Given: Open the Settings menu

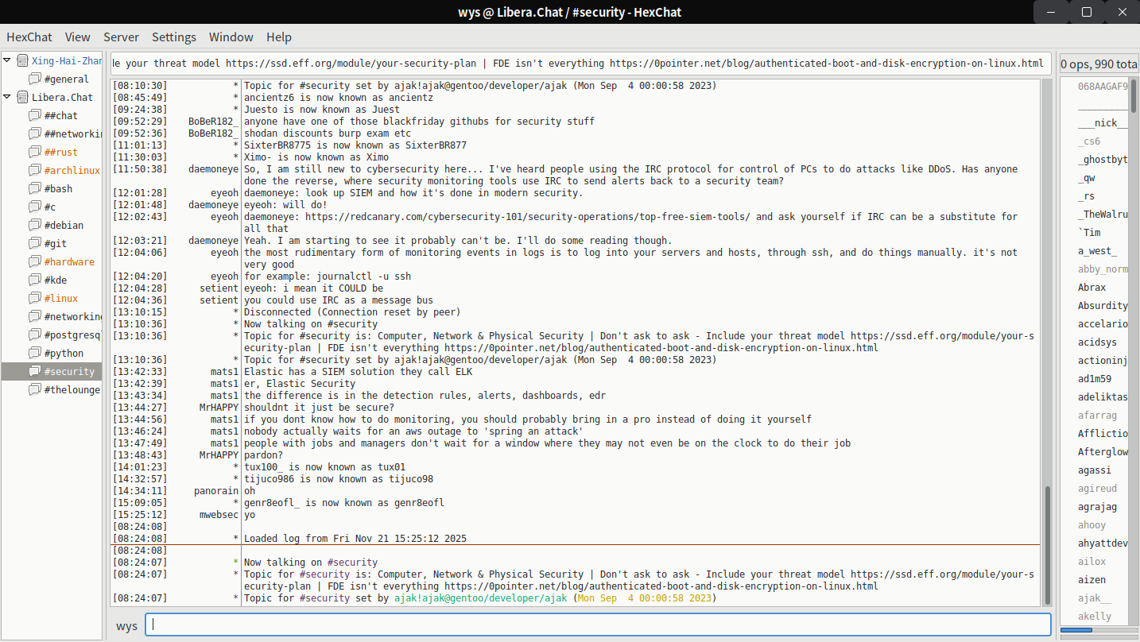Looking at the screenshot, I should coord(174,37).
